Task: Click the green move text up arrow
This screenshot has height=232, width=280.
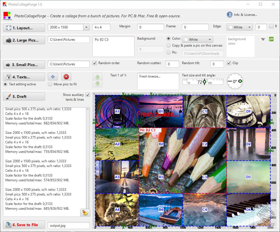Action: (97, 77)
